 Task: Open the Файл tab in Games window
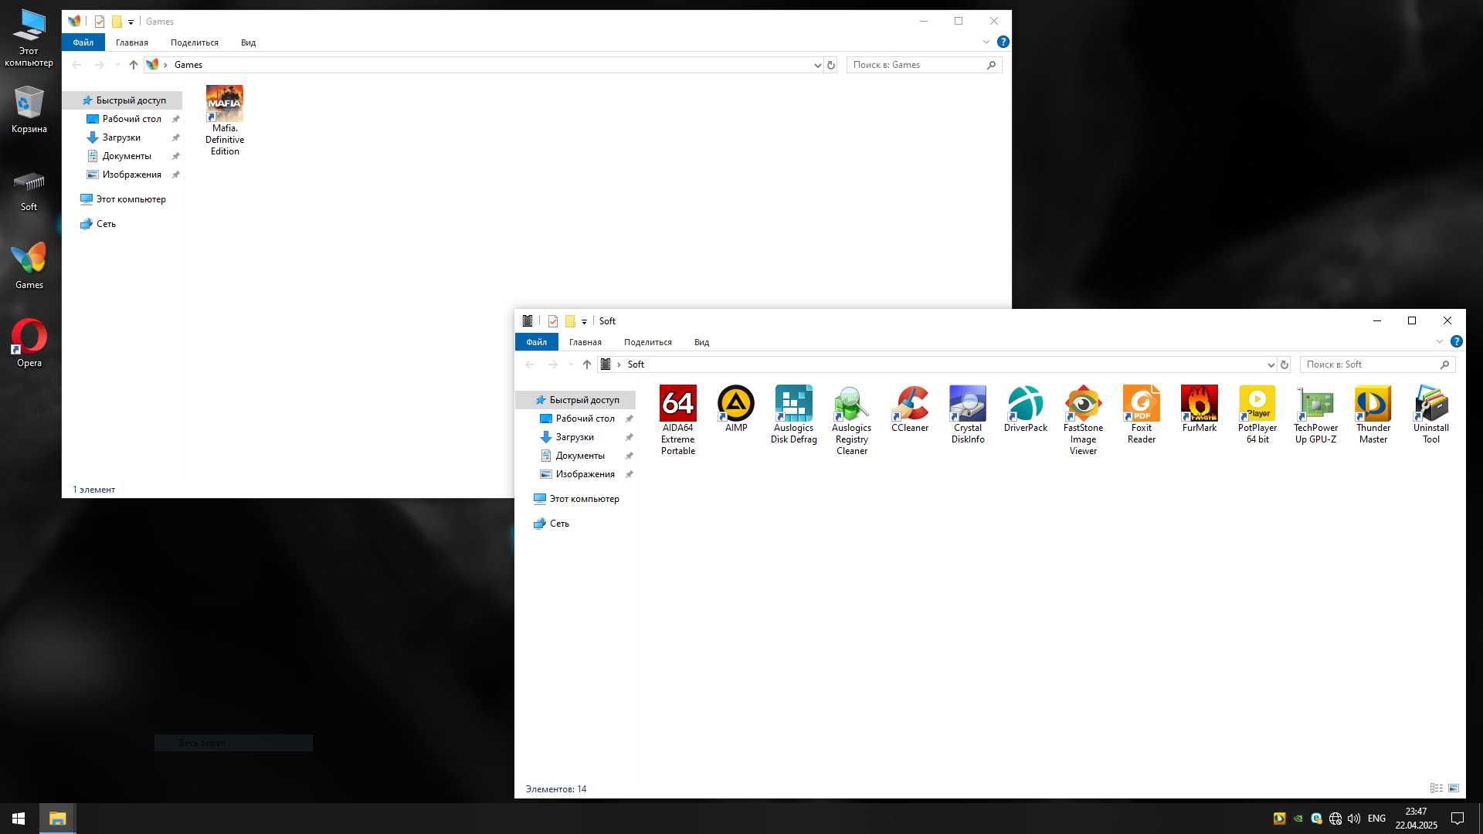83,42
